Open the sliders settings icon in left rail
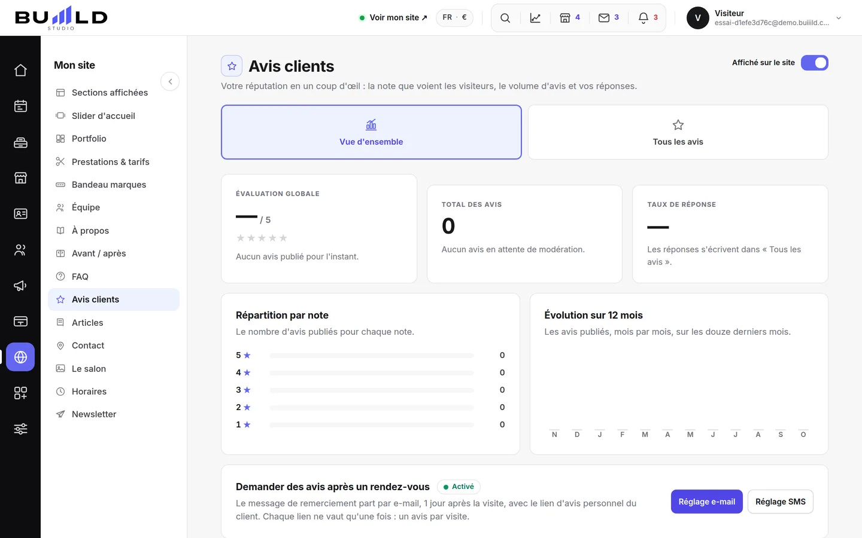This screenshot has width=862, height=538. coord(20,429)
